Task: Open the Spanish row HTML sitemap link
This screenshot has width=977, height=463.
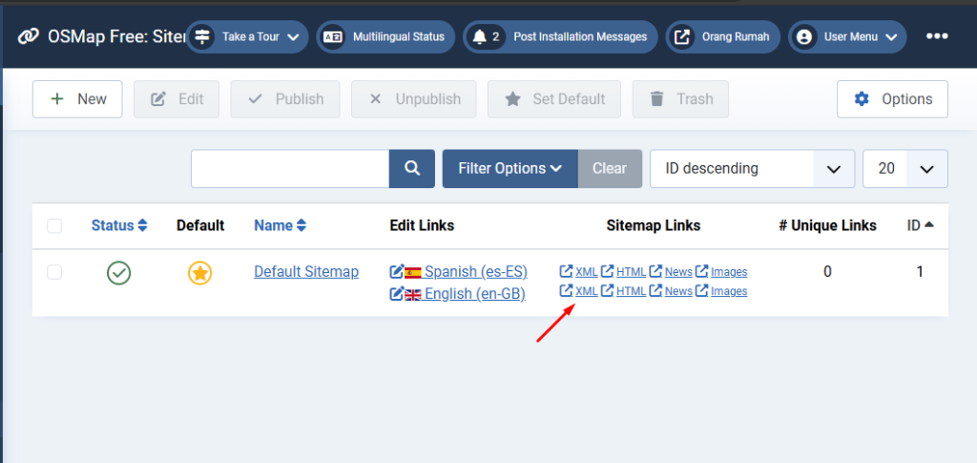Action: 632,272
